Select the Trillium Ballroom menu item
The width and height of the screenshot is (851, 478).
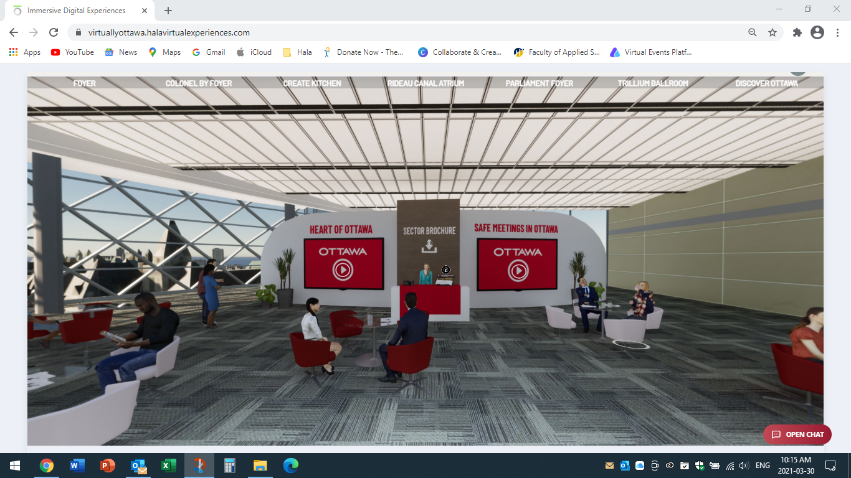tap(653, 83)
